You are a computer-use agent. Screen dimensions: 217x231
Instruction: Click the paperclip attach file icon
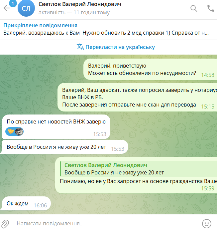tap(5, 224)
